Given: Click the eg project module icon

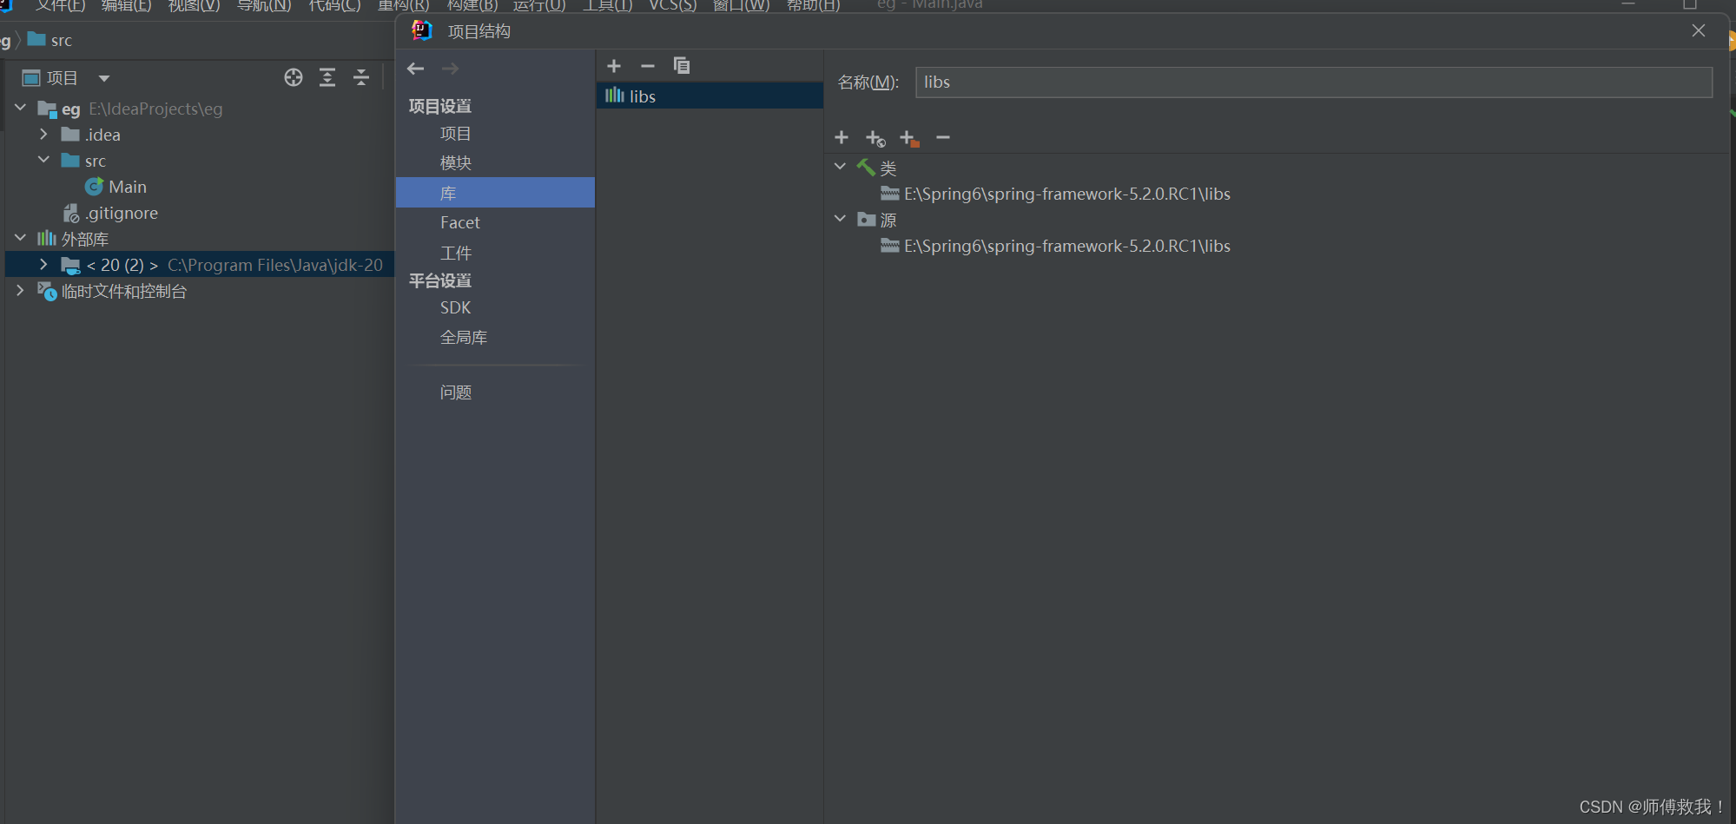Looking at the screenshot, I should pyautogui.click(x=47, y=109).
